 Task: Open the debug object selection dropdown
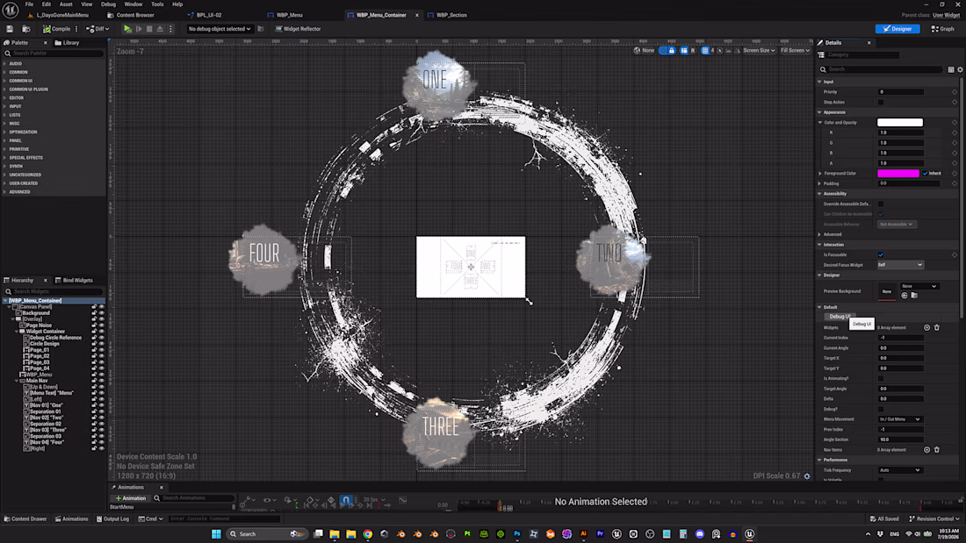(x=220, y=29)
